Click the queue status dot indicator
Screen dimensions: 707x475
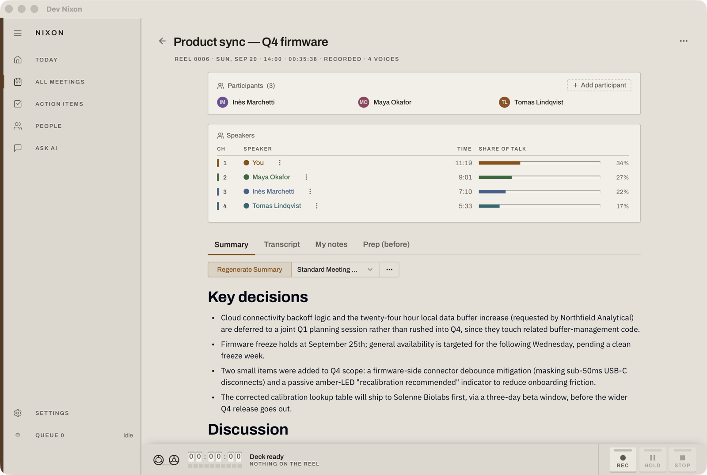[18, 435]
